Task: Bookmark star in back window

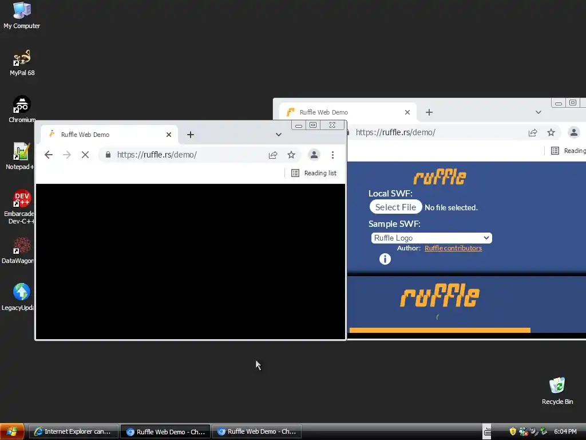Action: pos(551,132)
